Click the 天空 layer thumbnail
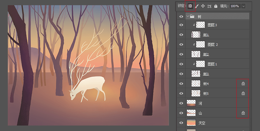The image size is (260, 131). coord(191,123)
